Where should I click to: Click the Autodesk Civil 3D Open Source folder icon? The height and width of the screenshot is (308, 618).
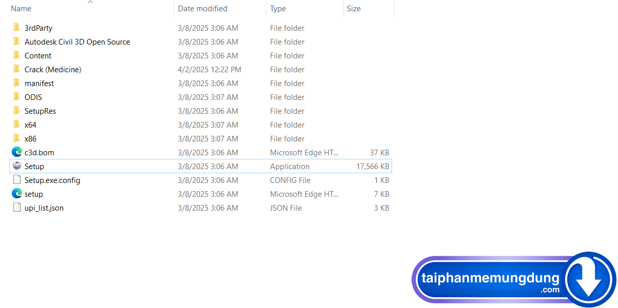click(x=16, y=42)
